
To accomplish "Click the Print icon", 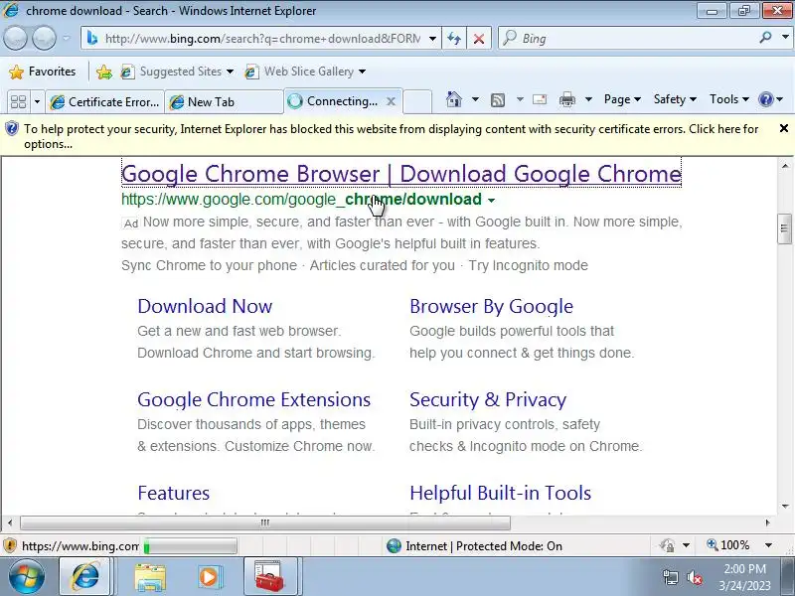I will coord(566,100).
